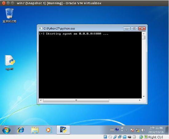Open Action Center flag icon

[132, 130]
